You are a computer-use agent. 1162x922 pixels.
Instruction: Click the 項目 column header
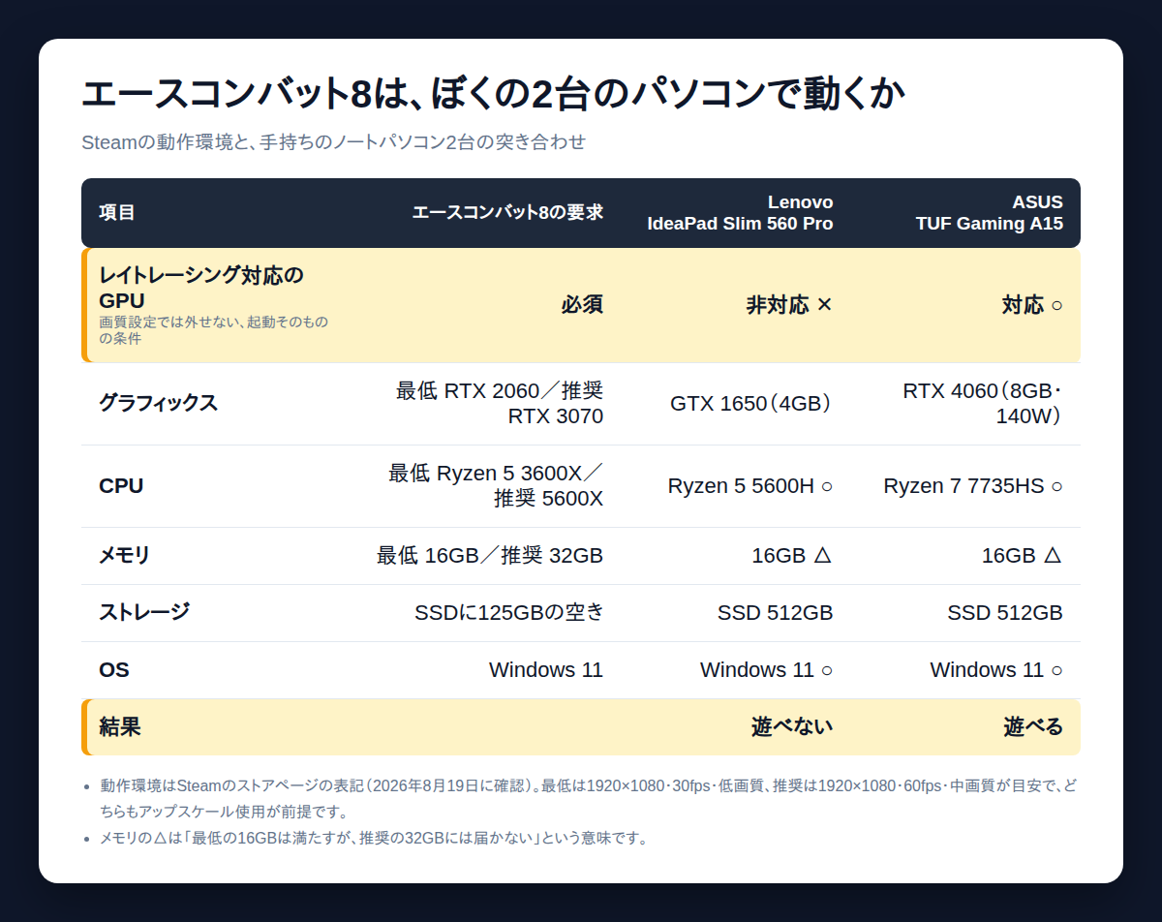pyautogui.click(x=117, y=213)
